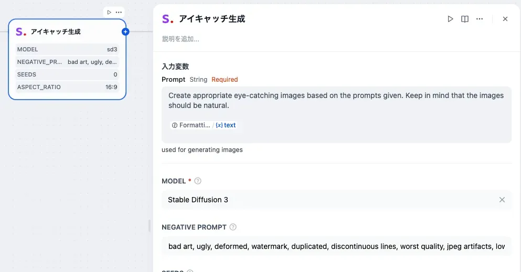Clear the Stable Diffusion 3 model selection

502,200
